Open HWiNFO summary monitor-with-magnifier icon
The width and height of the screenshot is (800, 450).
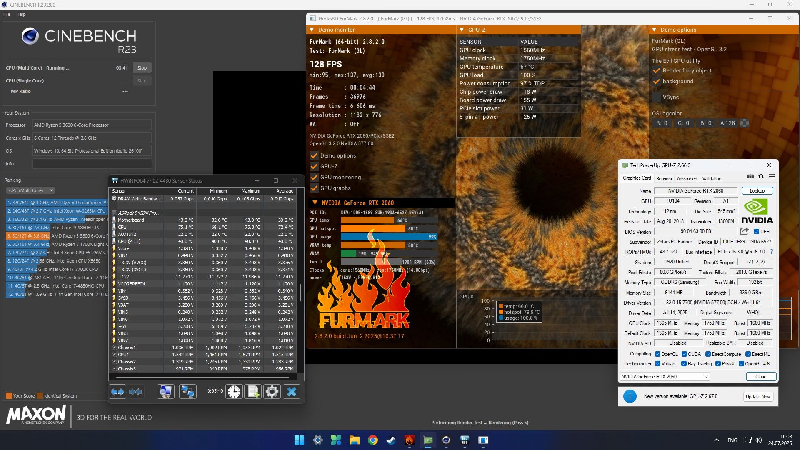(165, 392)
